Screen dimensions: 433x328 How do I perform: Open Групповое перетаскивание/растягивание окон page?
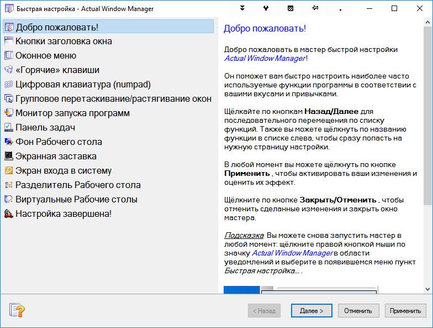pyautogui.click(x=108, y=98)
